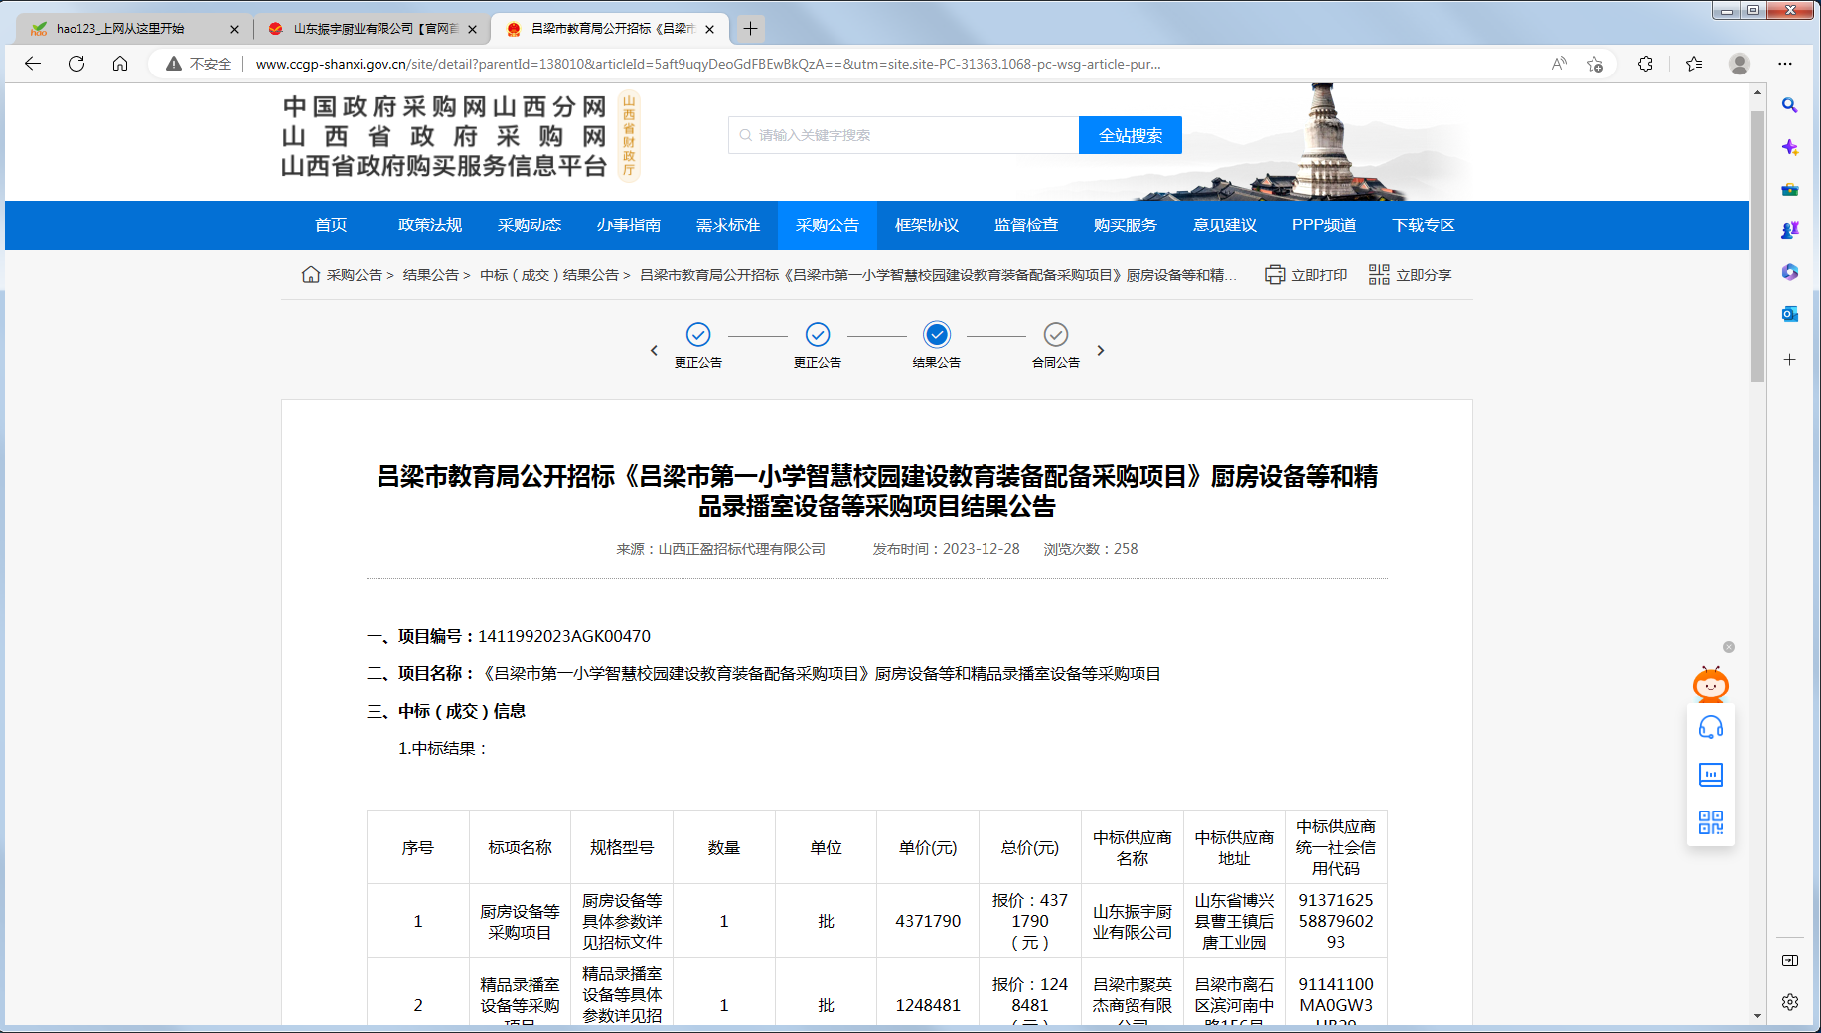Viewport: 1821px width, 1033px height.
Task: Click the home icon in breadcrumb
Action: coord(311,275)
